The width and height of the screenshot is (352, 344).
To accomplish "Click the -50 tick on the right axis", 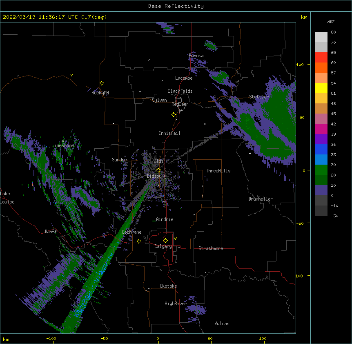I will [300, 223].
